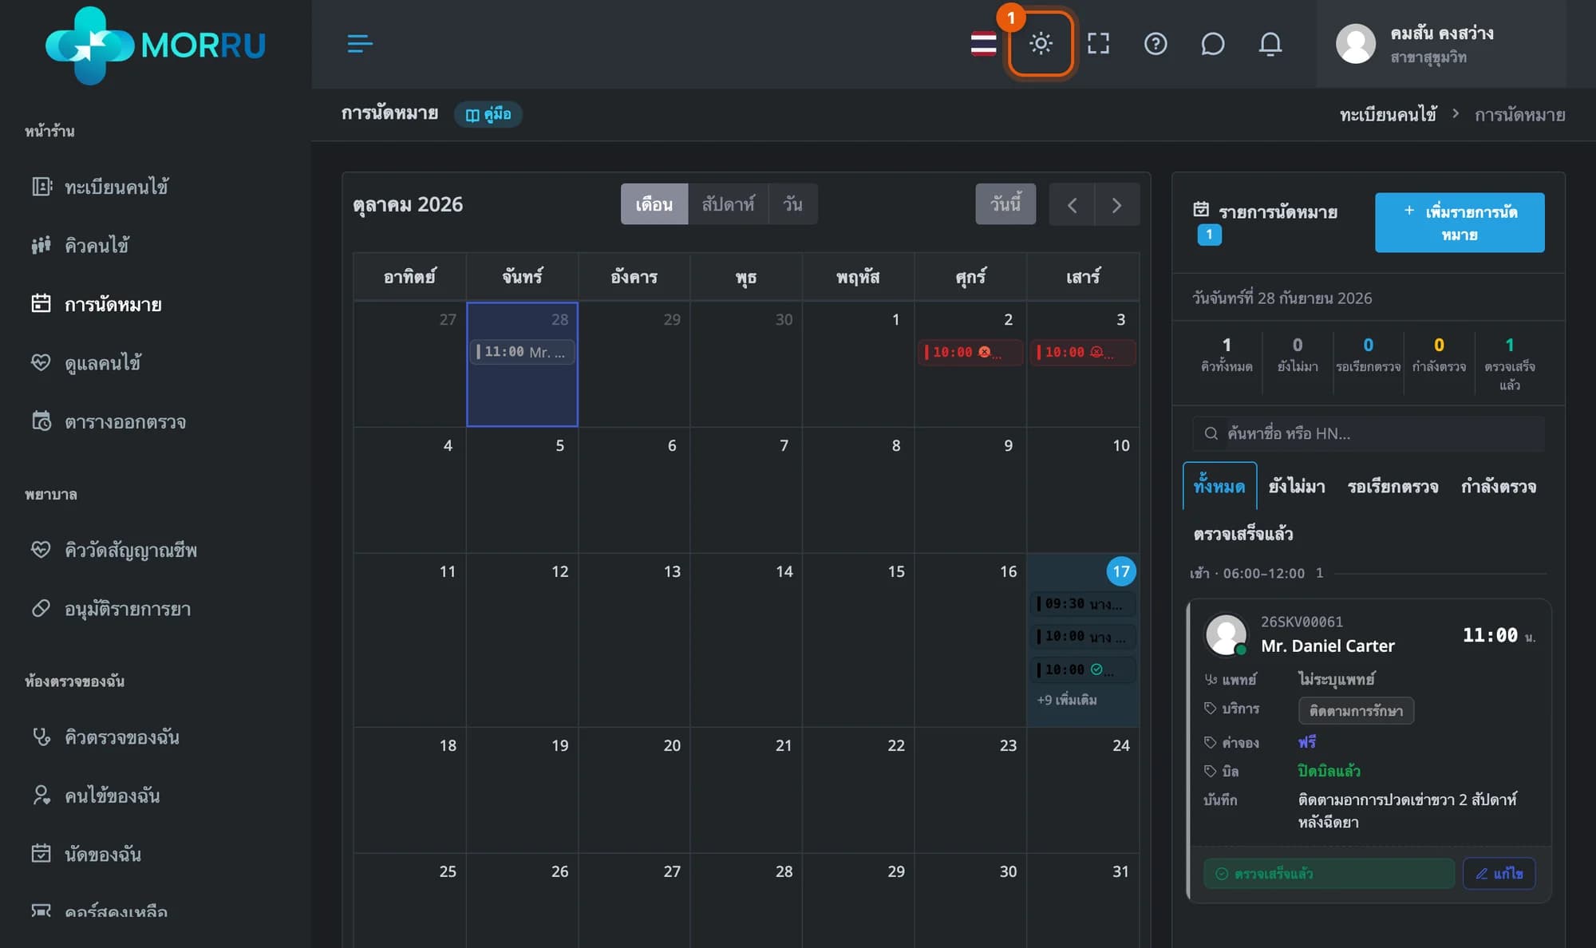The image size is (1596, 948).
Task: Select the กำลังตรวจ filter tab
Action: click(x=1499, y=486)
